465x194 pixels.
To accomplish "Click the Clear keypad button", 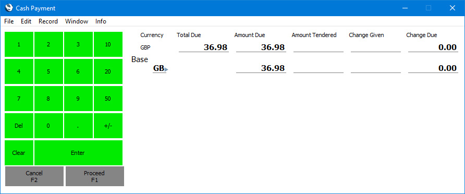I will tap(19, 153).
